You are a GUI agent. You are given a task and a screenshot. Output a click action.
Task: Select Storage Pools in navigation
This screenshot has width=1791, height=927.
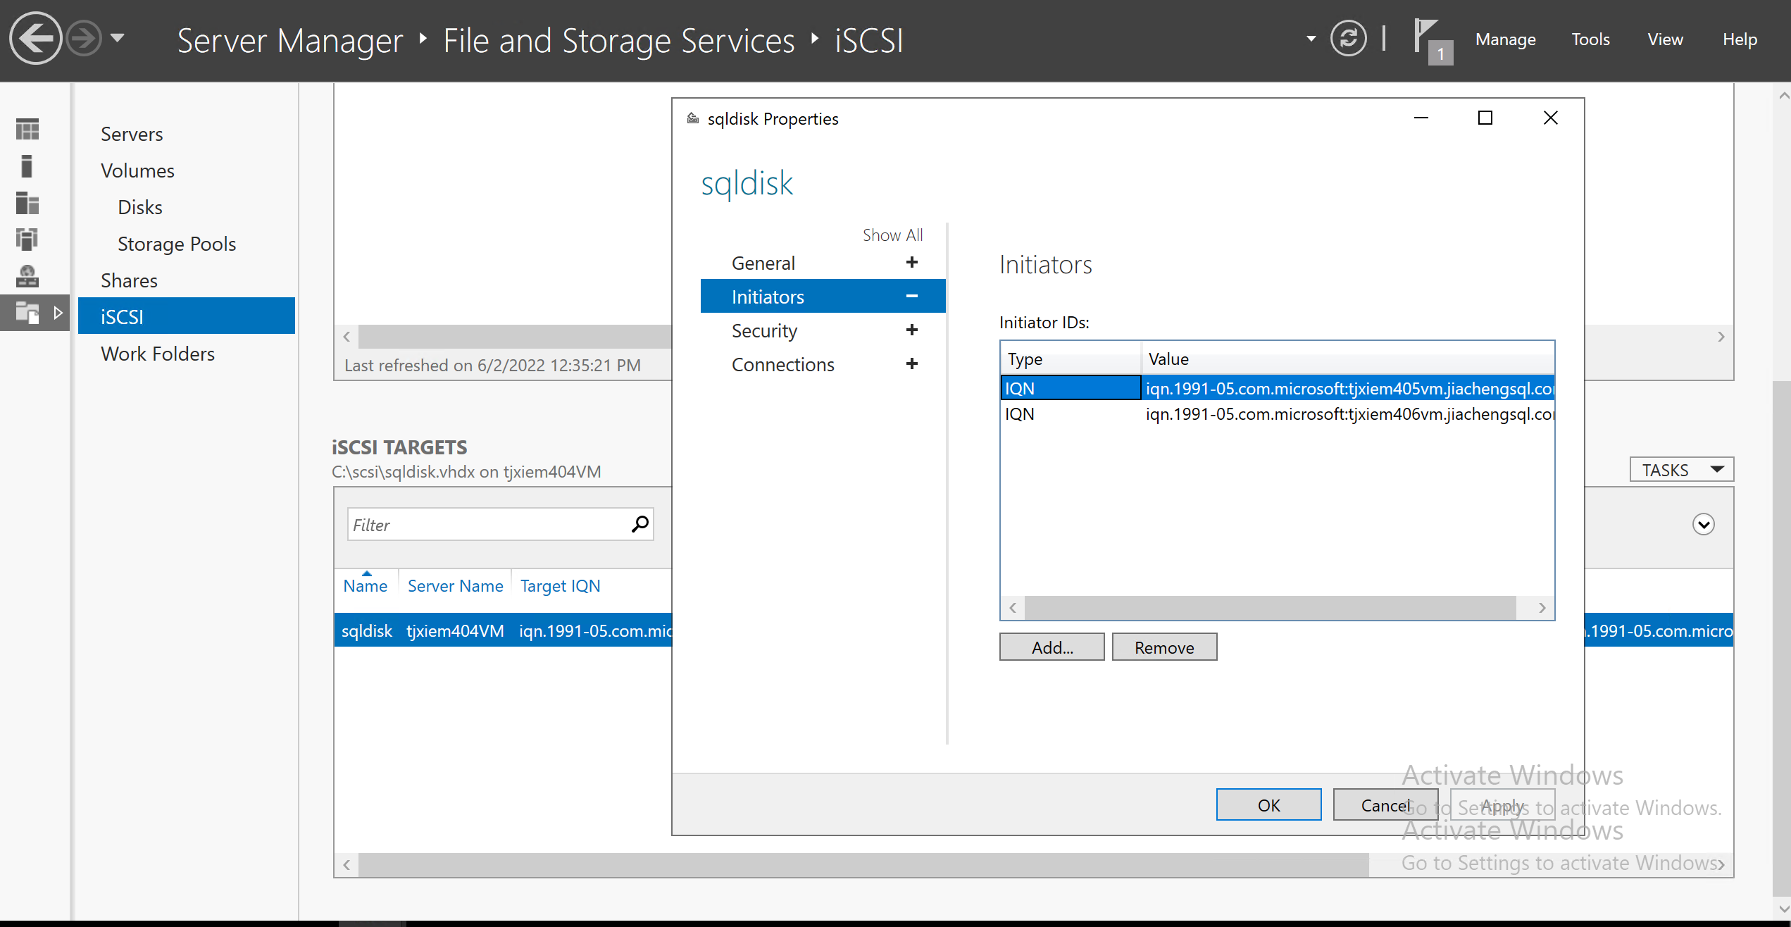[x=176, y=244]
